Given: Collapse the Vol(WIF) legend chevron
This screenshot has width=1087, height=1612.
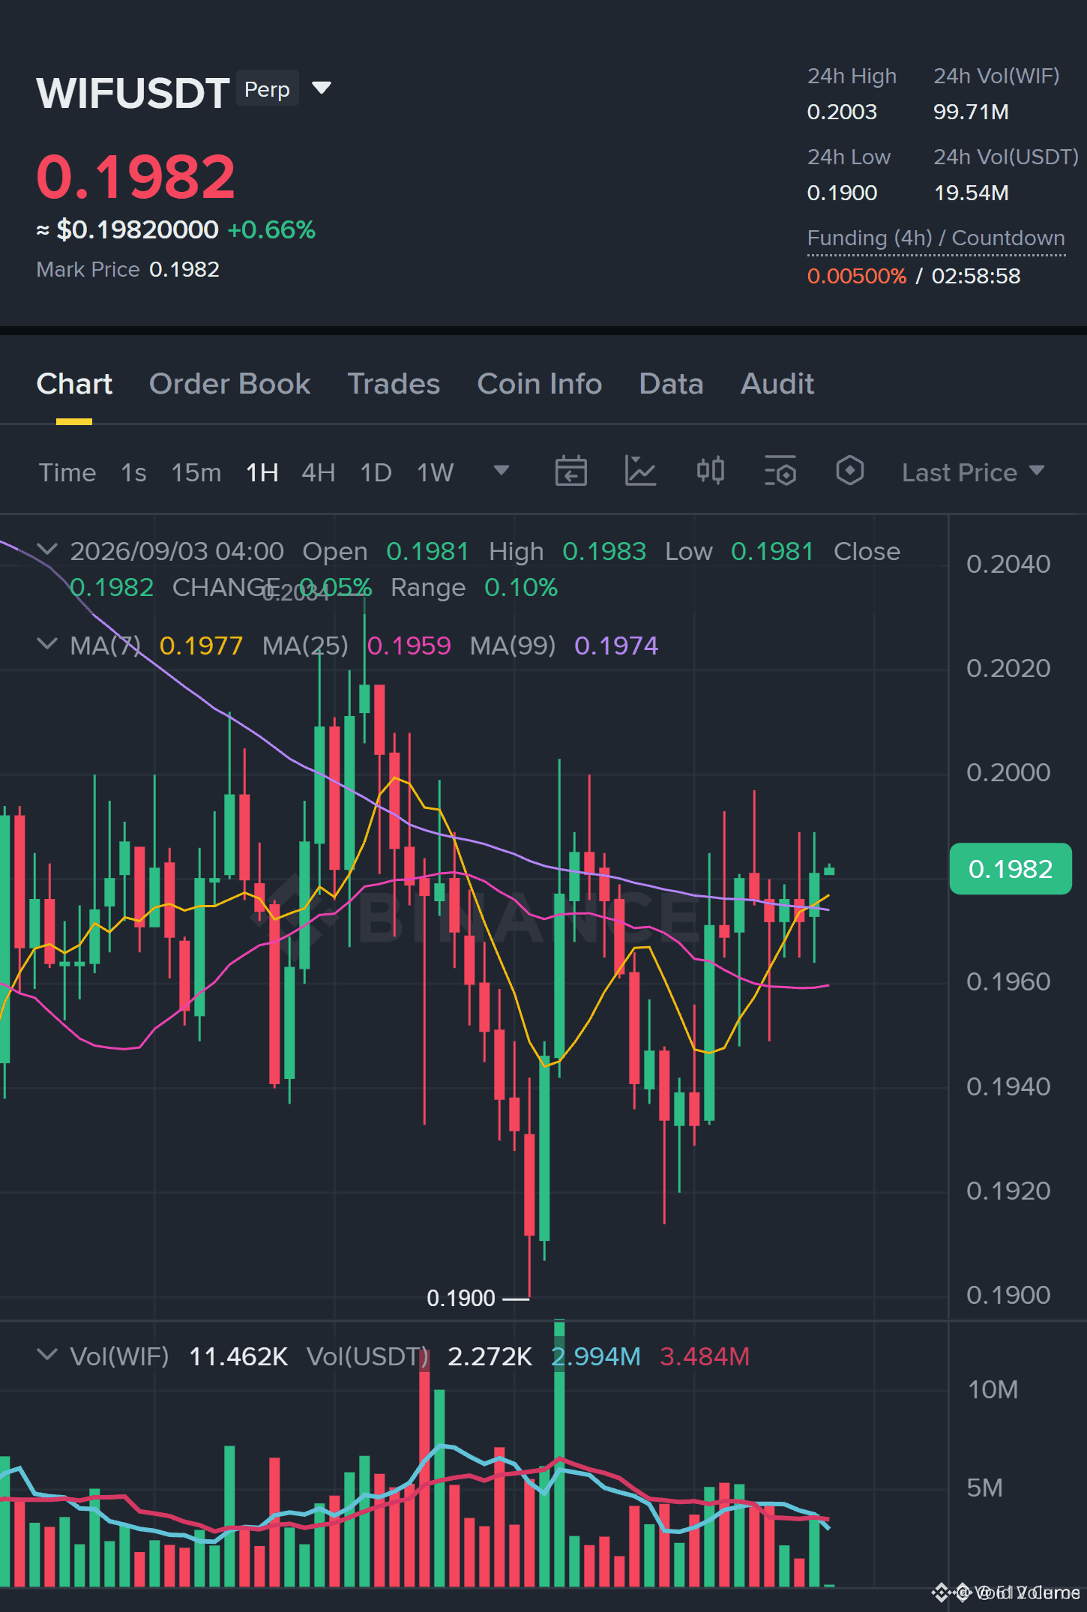Looking at the screenshot, I should [47, 1355].
